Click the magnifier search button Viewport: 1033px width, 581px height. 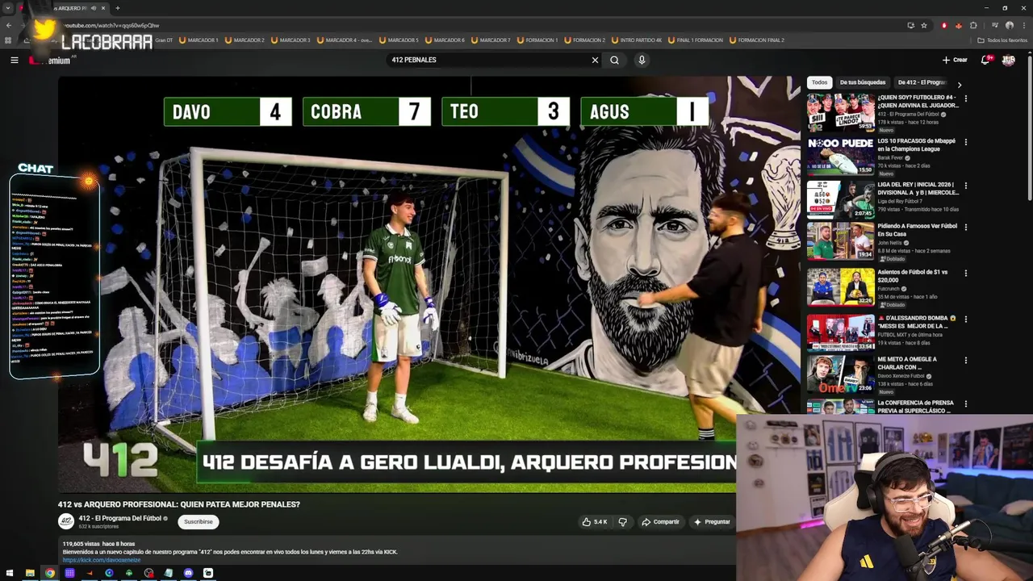[x=614, y=60]
